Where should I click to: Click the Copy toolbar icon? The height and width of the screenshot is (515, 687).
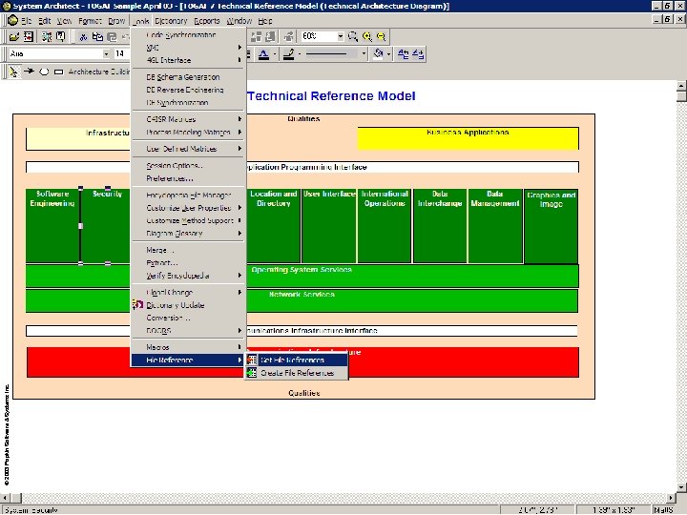coord(96,36)
